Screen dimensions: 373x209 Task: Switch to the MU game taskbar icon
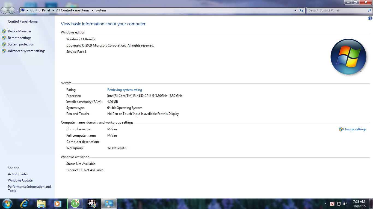click(x=92, y=204)
